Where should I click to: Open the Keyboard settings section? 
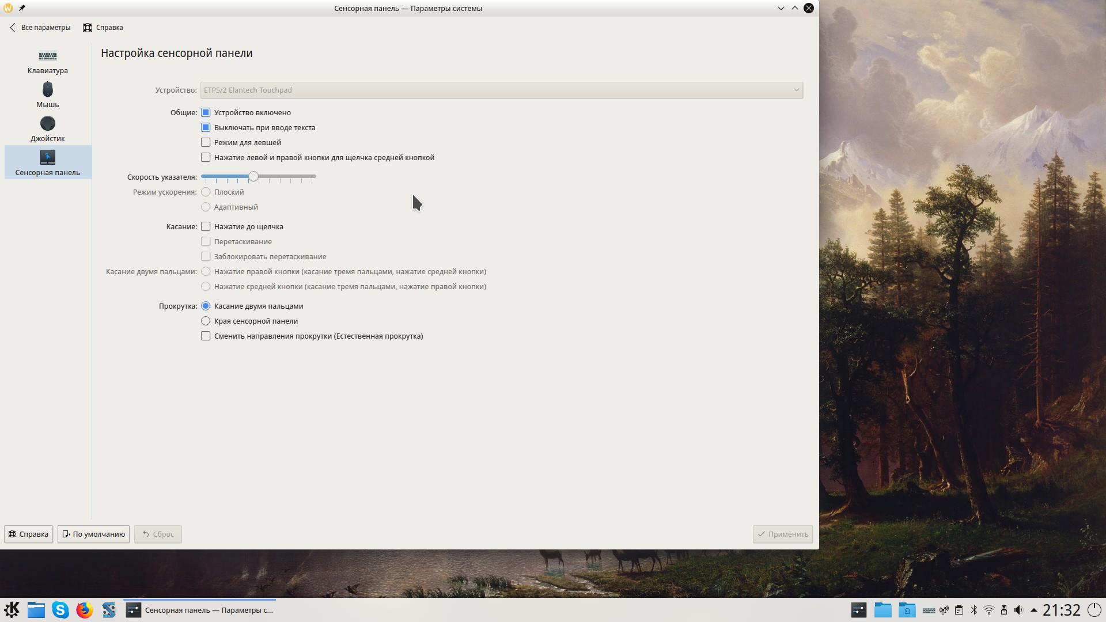(x=47, y=61)
